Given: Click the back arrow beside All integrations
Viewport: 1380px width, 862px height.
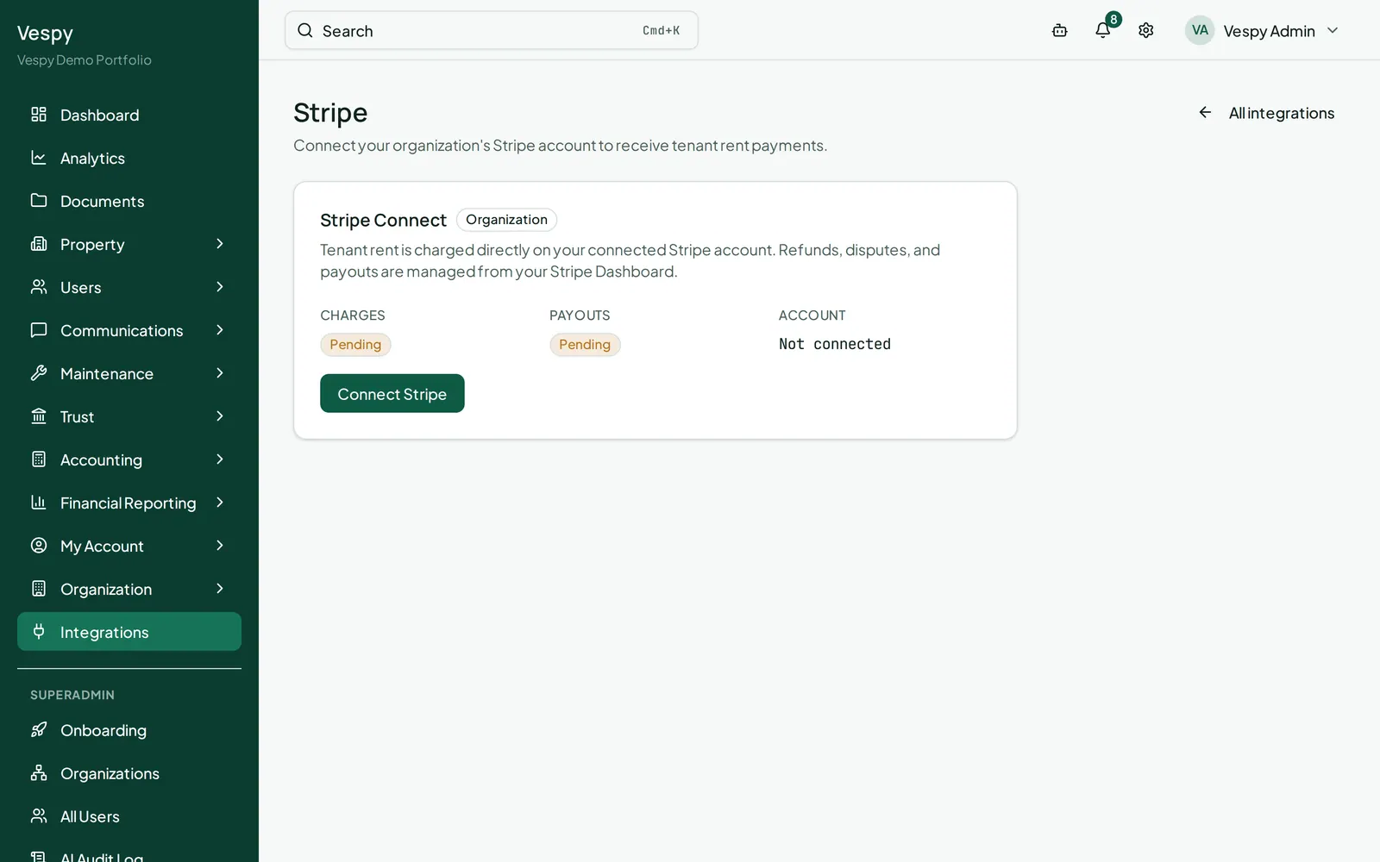Looking at the screenshot, I should (x=1205, y=113).
